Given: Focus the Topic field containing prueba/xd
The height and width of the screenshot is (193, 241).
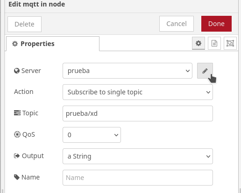Looking at the screenshot, I should click(138, 113).
